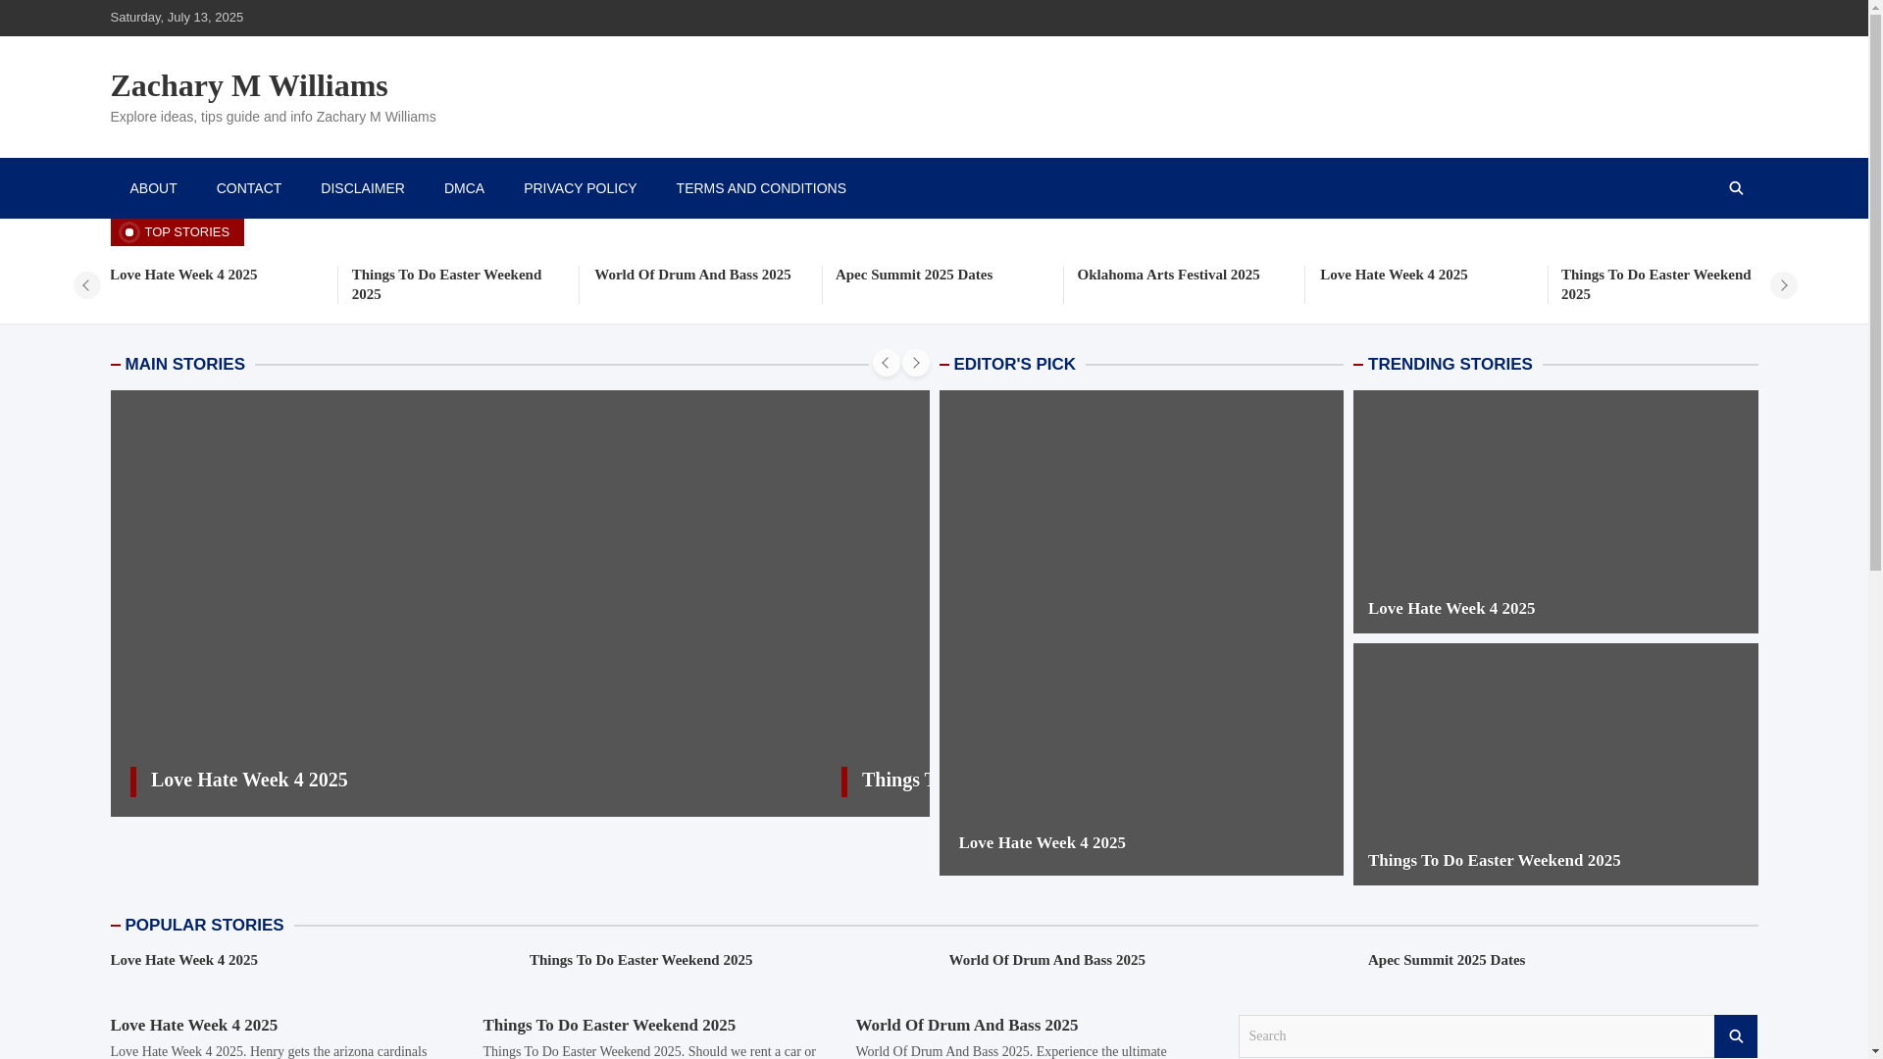This screenshot has height=1059, width=1883.
Task: Open the About menu page
Action: (153, 188)
